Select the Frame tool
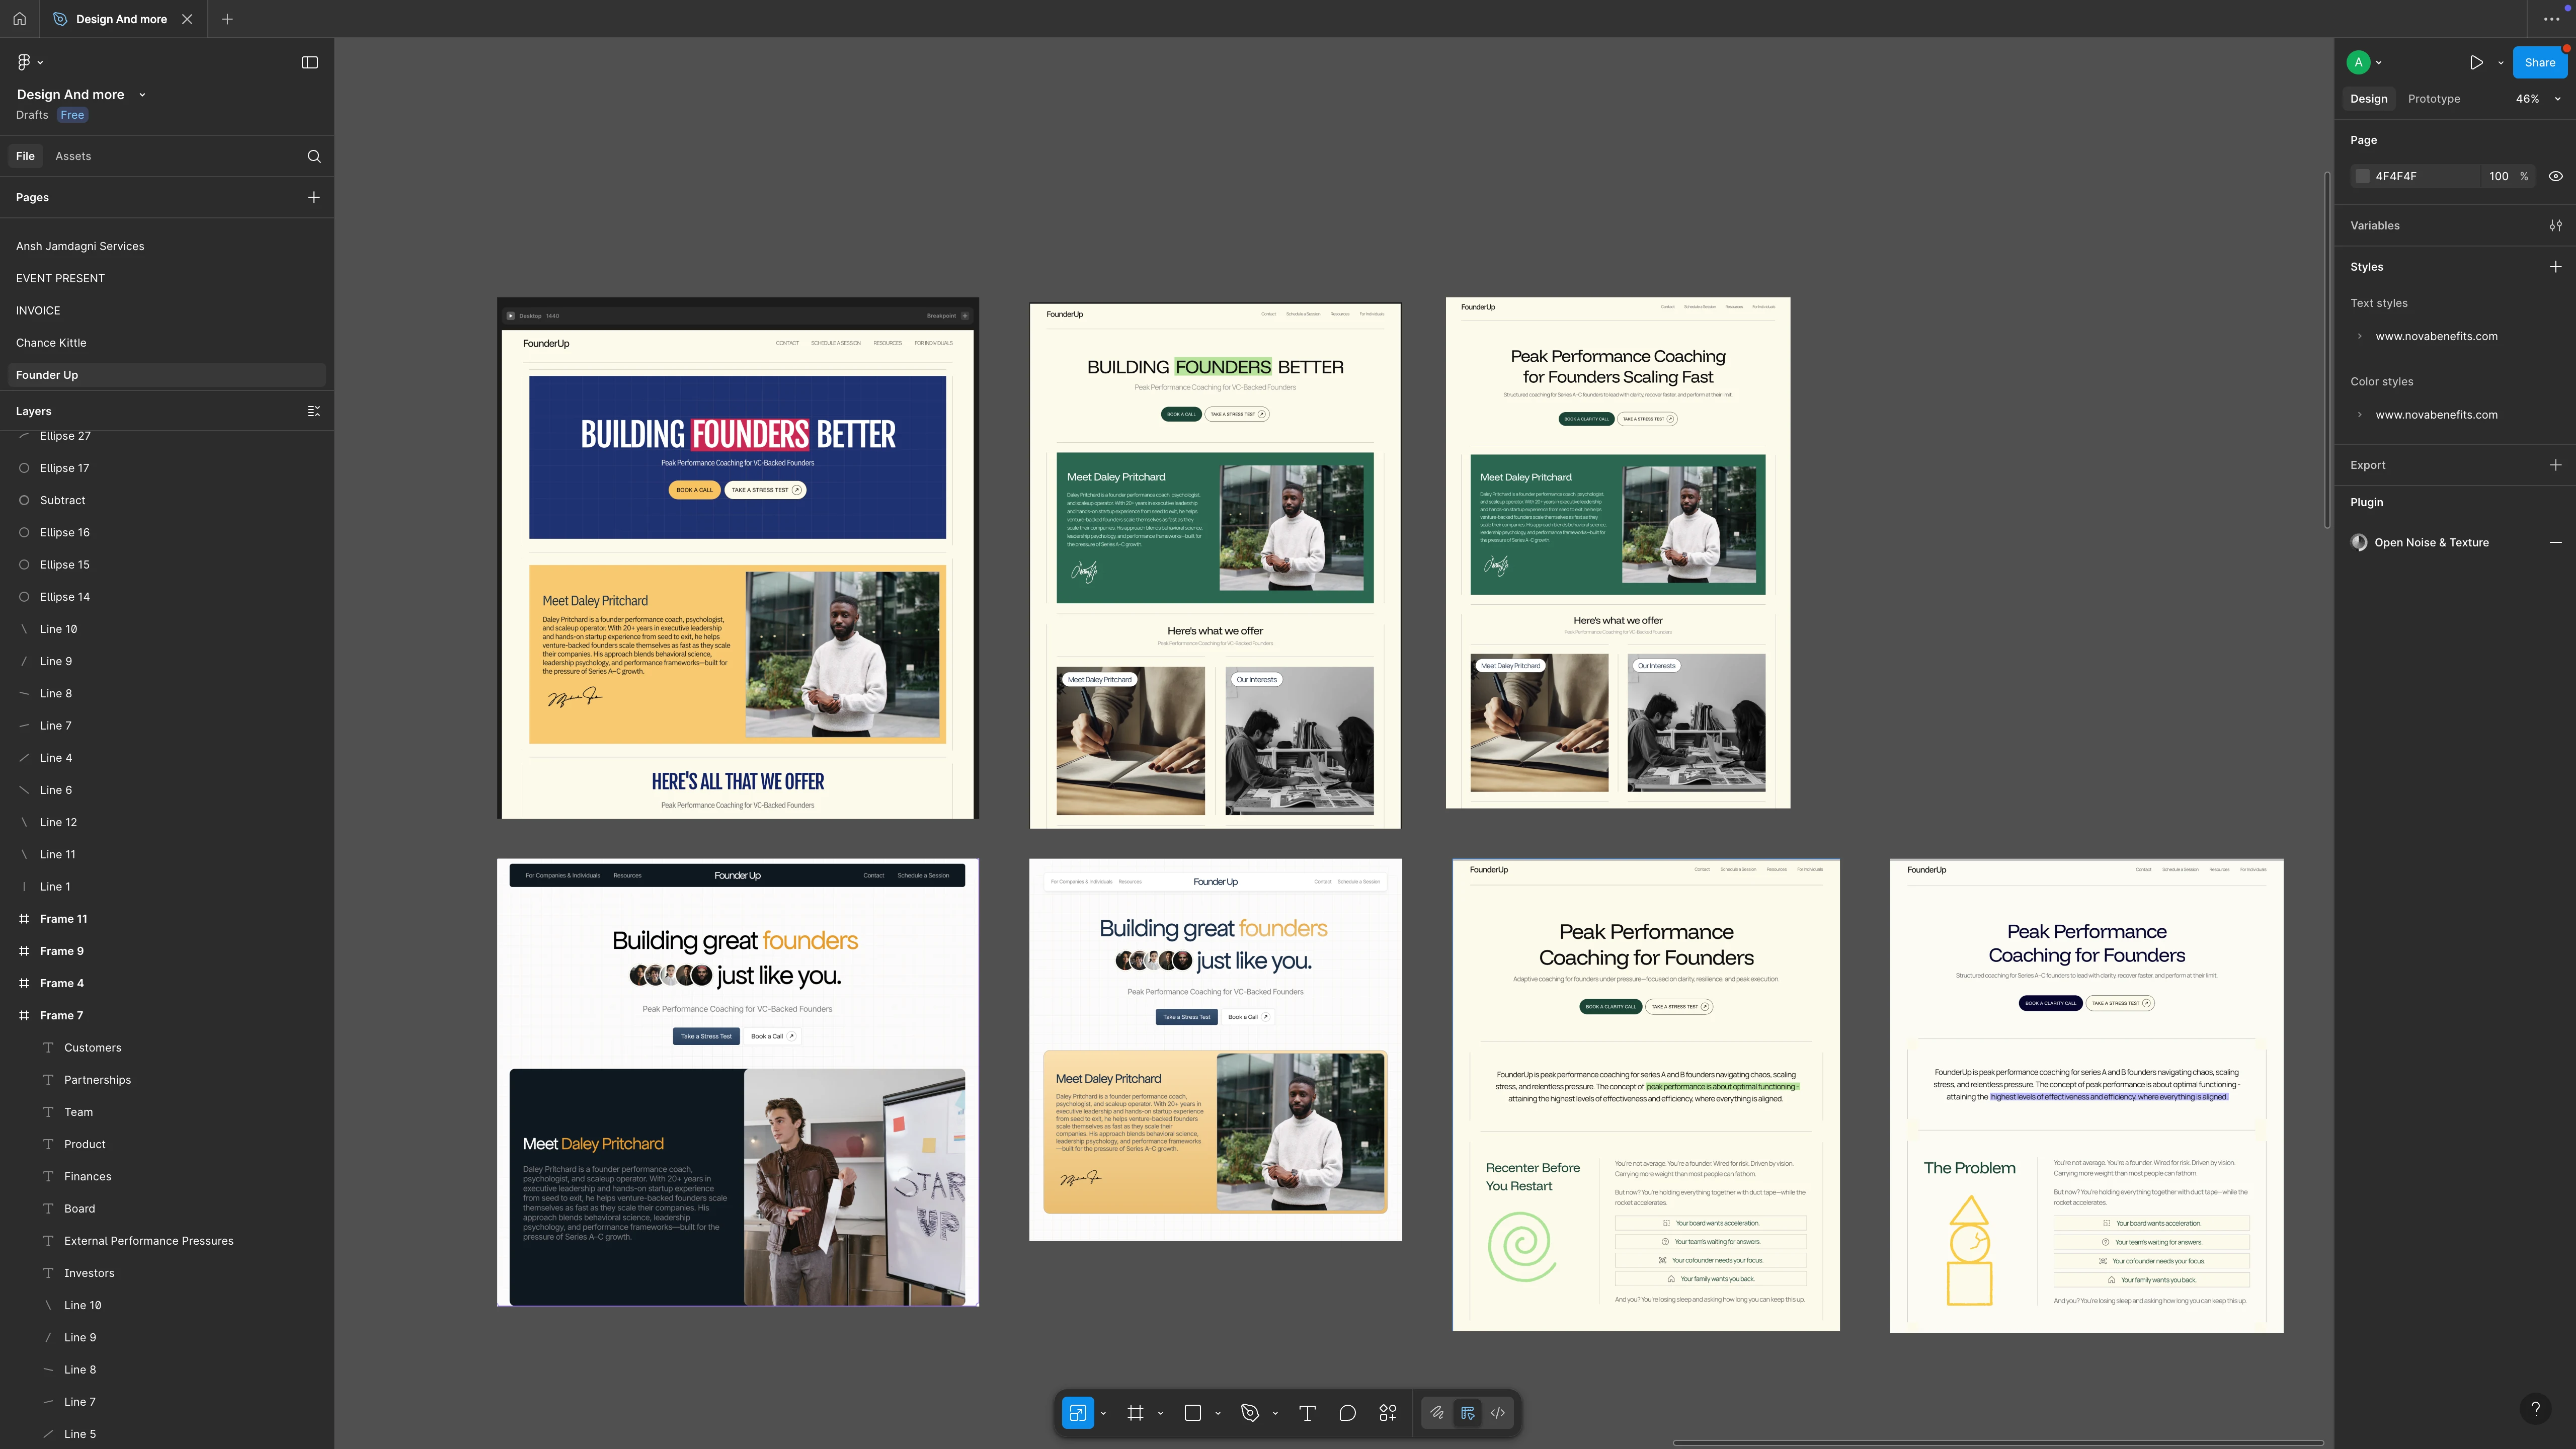 (x=1135, y=1413)
